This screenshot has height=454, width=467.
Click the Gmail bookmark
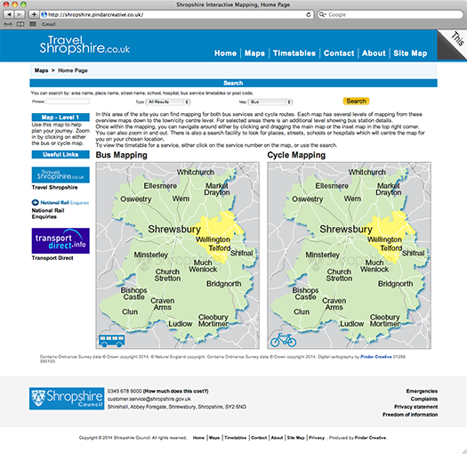tap(48, 24)
